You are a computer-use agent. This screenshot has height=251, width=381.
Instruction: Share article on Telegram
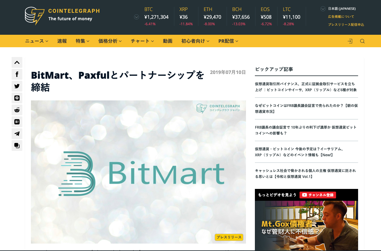pyautogui.click(x=17, y=134)
